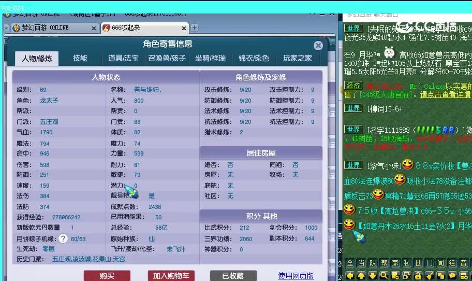The height and width of the screenshot is (281, 472).
Task: Toggle the 门 (sect) chat channel
Action: (x=430, y=263)
